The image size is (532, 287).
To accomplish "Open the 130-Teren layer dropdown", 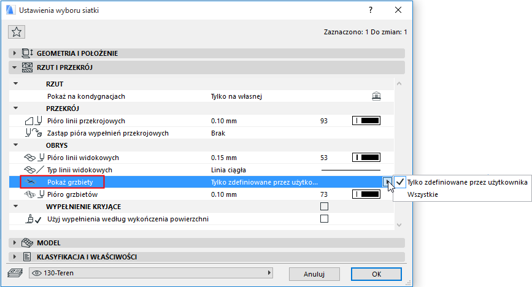I will (x=151, y=272).
